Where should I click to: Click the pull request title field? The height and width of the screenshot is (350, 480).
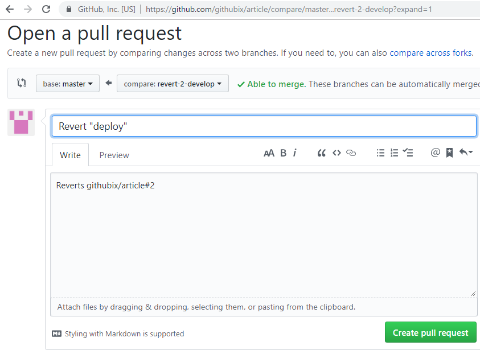tap(264, 126)
